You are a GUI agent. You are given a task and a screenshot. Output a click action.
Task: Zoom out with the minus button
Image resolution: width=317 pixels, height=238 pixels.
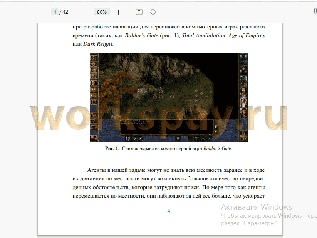[x=85, y=12]
